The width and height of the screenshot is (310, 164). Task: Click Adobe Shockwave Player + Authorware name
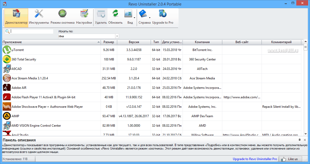(x=47, y=107)
